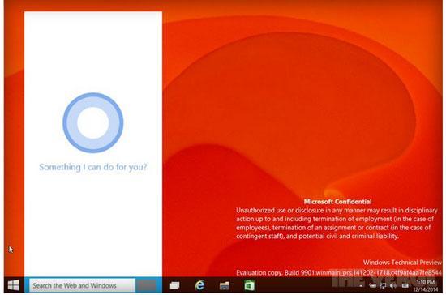The width and height of the screenshot is (446, 295).
Task: Show hidden system tray icons
Action: (361, 285)
